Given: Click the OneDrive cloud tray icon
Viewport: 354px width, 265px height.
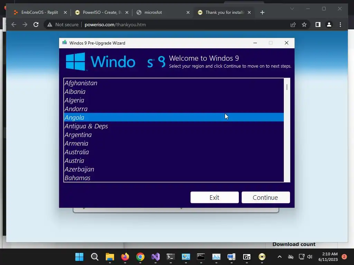Looking at the screenshot, I should click(291, 257).
